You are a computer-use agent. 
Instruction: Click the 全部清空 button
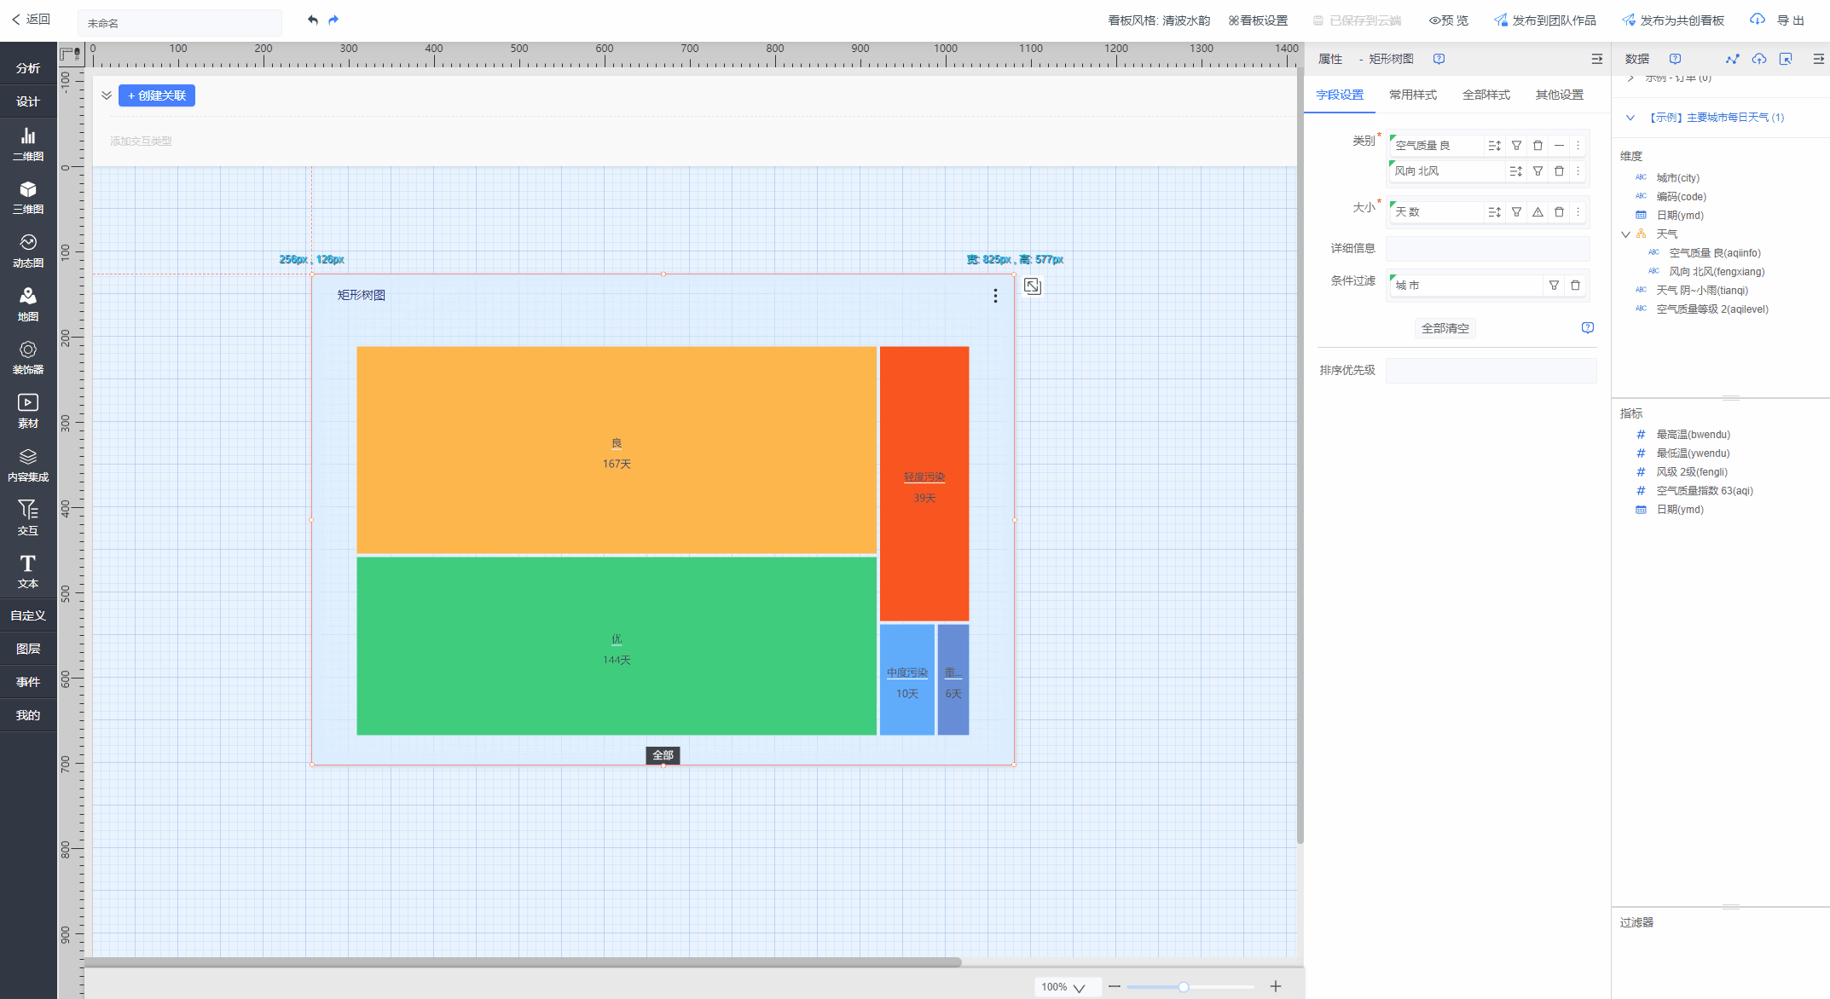(x=1445, y=328)
